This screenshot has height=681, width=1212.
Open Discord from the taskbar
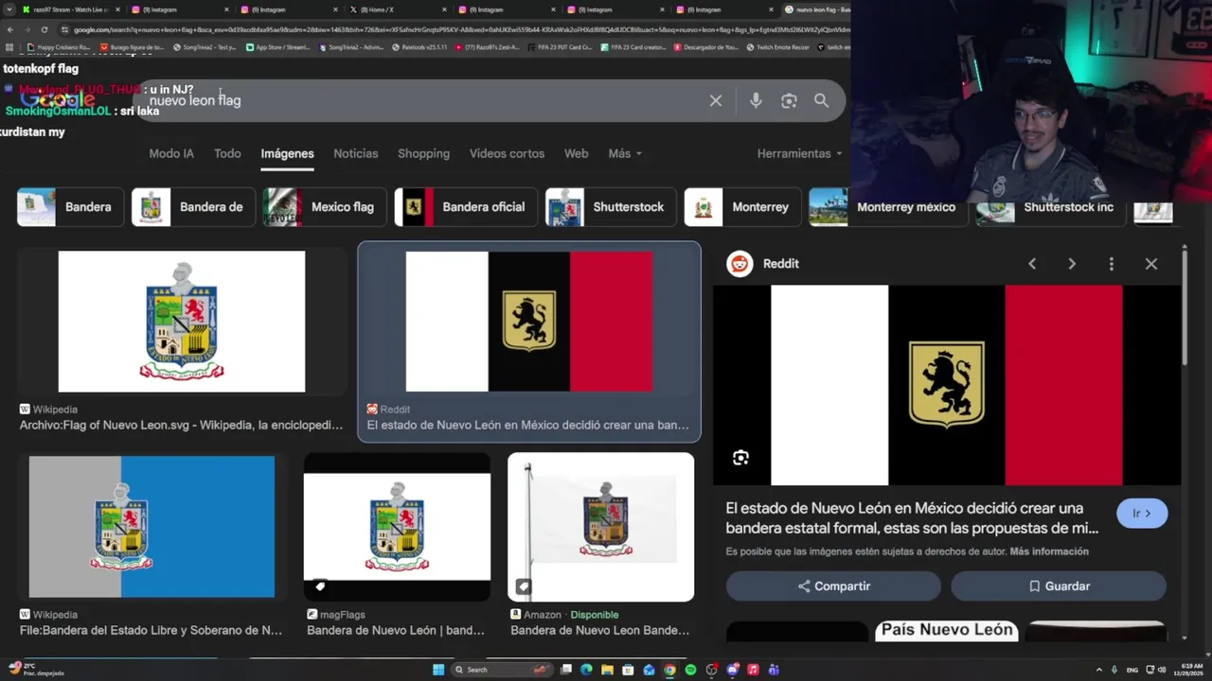pos(732,670)
